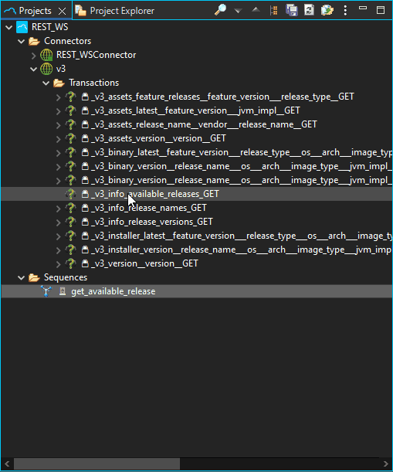
Task: Click the horizontal scrollbar thumb
Action: 97,464
